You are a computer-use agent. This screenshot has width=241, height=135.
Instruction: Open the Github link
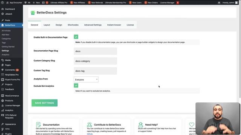pos(90,134)
